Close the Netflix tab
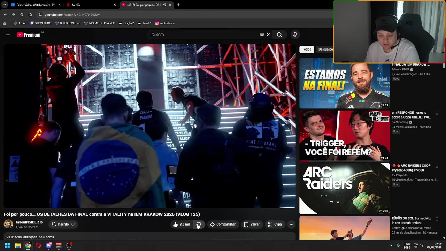Image resolution: width=446 pixels, height=251 pixels. tap(115, 5)
